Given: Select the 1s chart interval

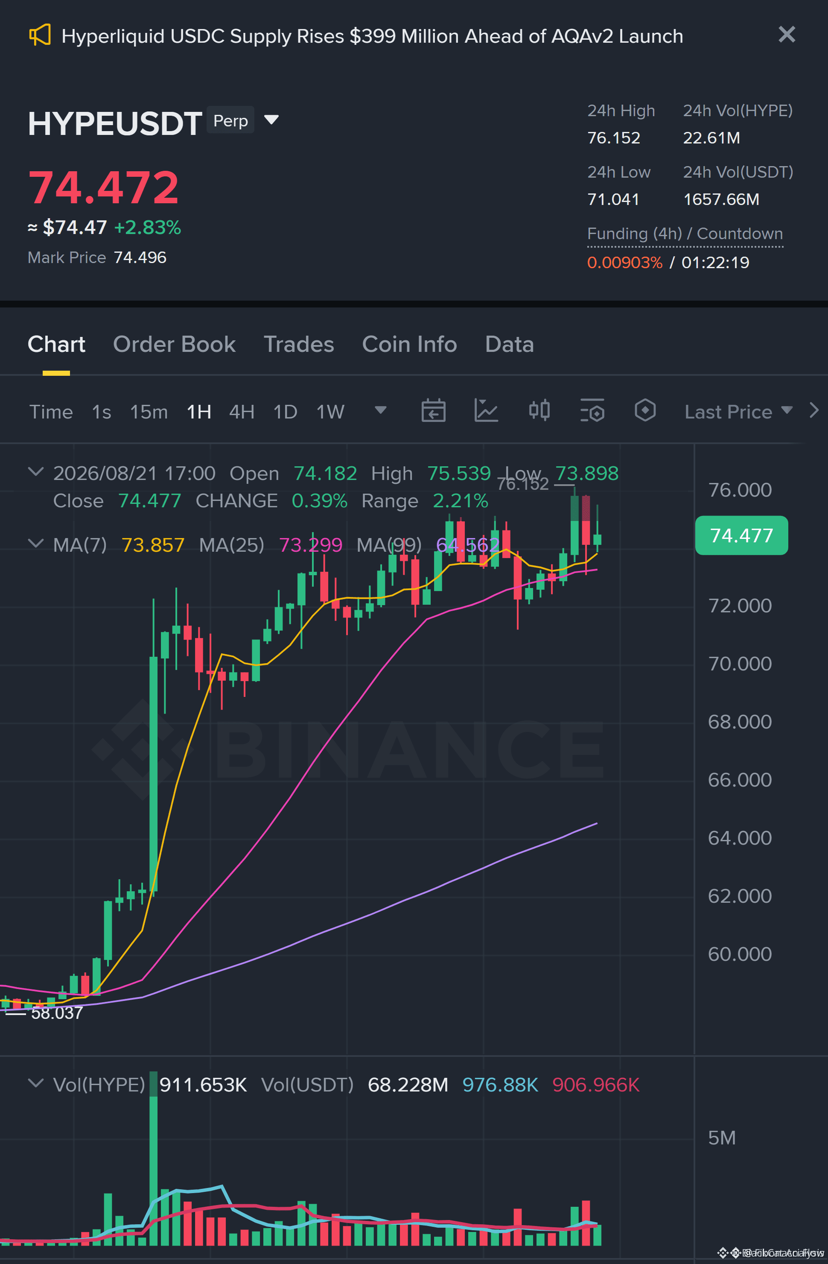Looking at the screenshot, I should click(x=102, y=412).
